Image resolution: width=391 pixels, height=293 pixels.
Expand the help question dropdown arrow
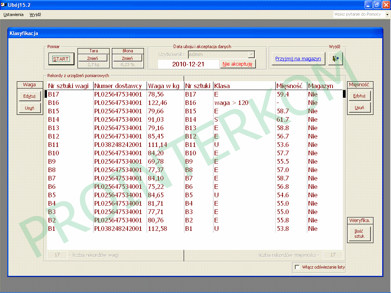coord(387,14)
